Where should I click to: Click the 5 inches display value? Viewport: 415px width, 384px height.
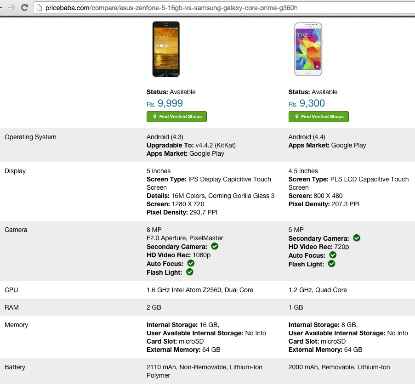(159, 171)
